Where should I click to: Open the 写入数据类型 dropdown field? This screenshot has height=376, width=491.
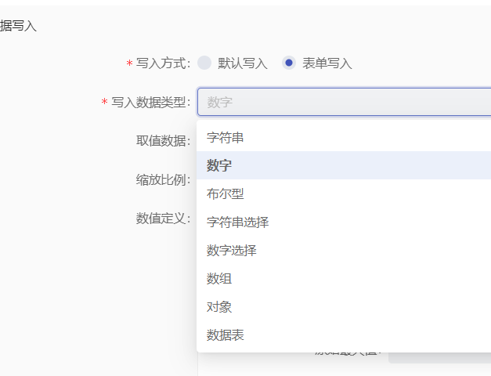point(343,102)
